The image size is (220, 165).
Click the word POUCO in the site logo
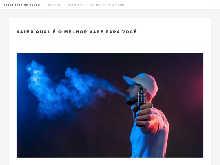coord(35,5)
